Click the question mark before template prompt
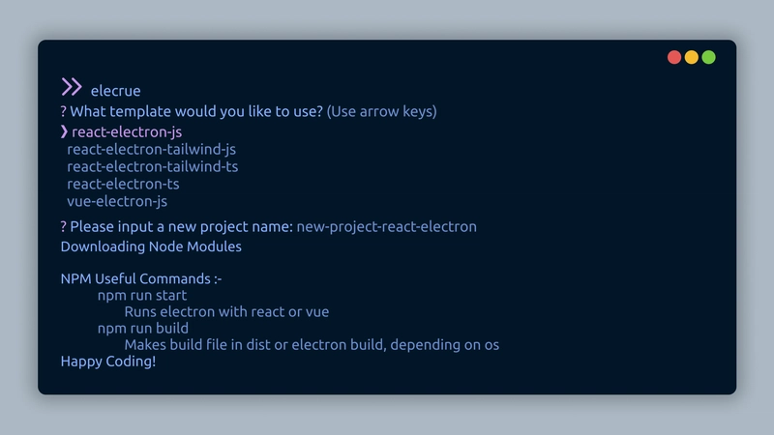The height and width of the screenshot is (435, 774). [x=63, y=111]
